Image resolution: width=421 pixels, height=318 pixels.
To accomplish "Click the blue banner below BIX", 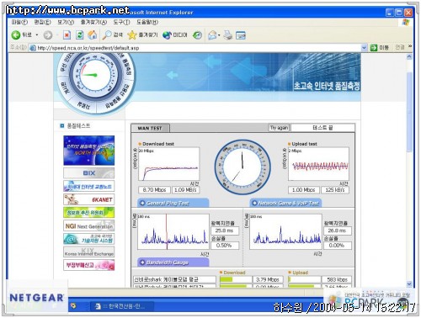I will 89,186.
